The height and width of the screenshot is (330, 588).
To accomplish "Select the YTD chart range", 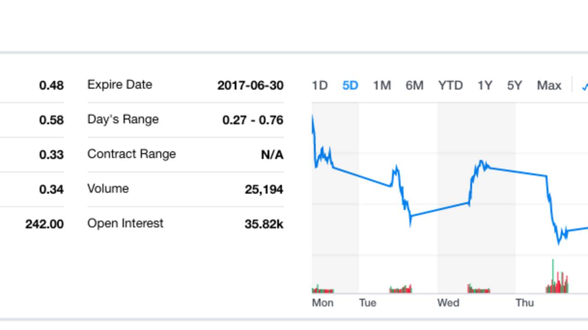I will pos(450,86).
